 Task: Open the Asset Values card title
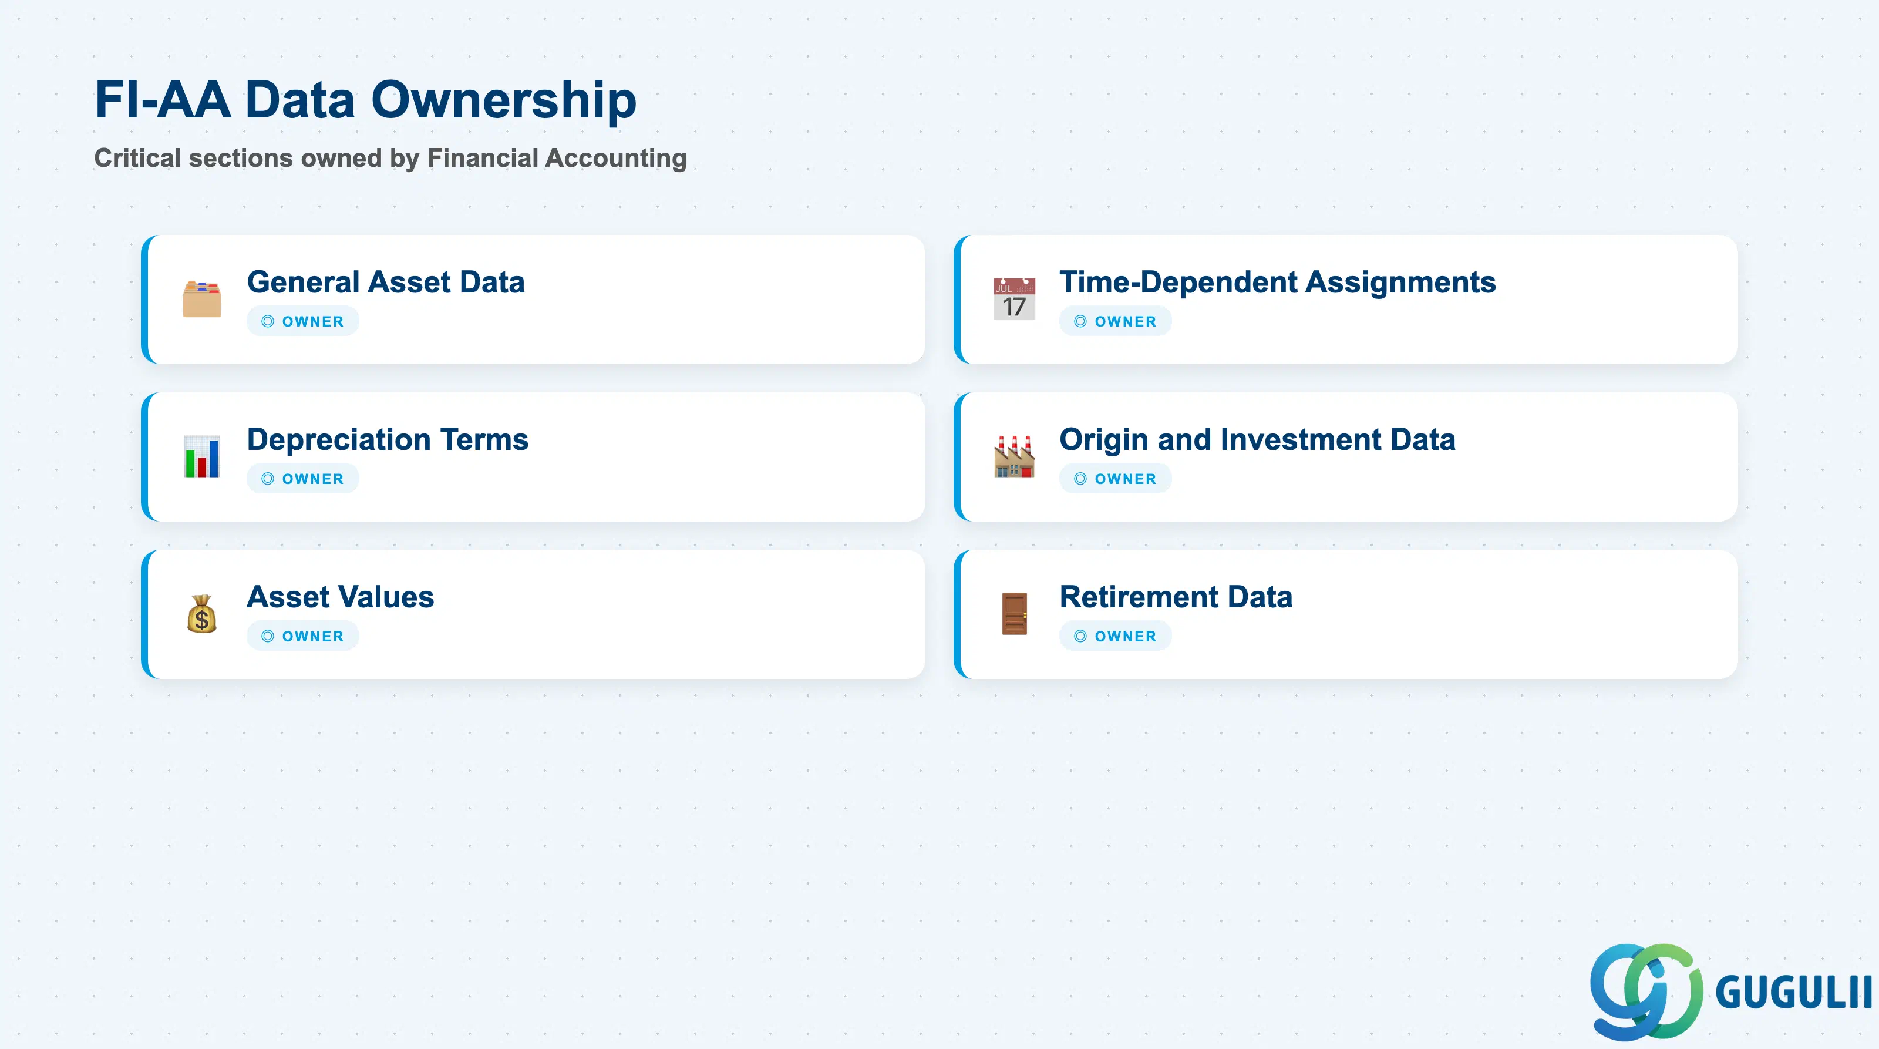[x=341, y=597]
